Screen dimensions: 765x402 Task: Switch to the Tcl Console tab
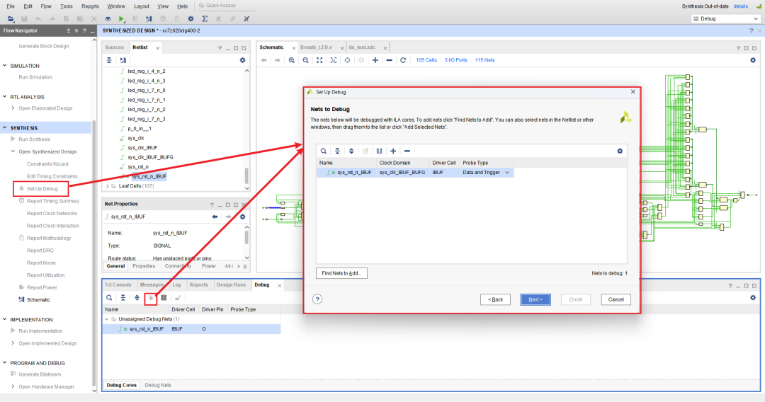coord(118,285)
